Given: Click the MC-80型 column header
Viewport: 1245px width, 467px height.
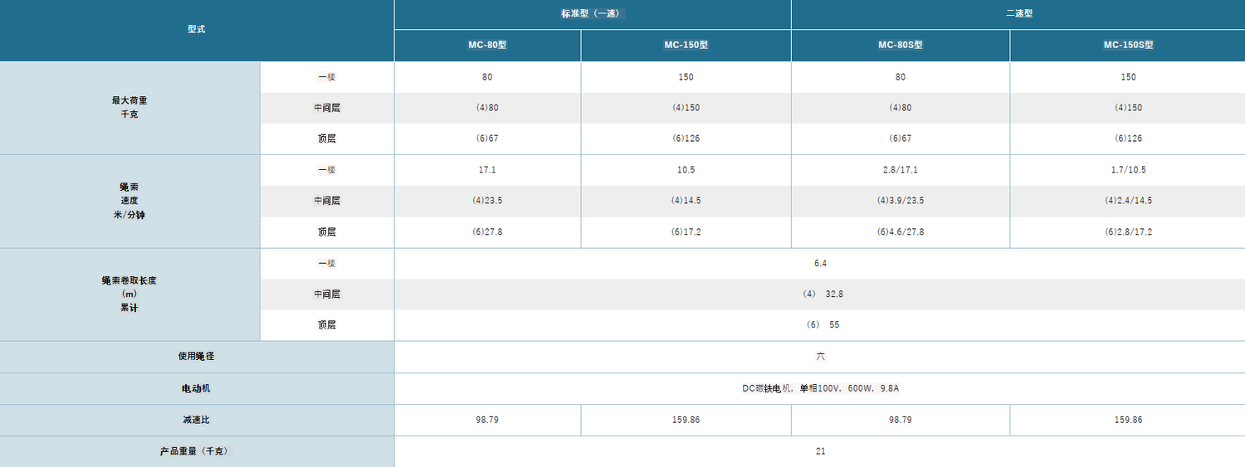Looking at the screenshot, I should click(x=487, y=46).
